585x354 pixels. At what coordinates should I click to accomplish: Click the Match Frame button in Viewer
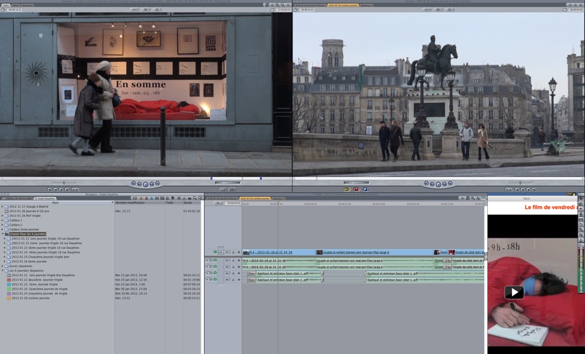pyautogui.click(x=49, y=190)
